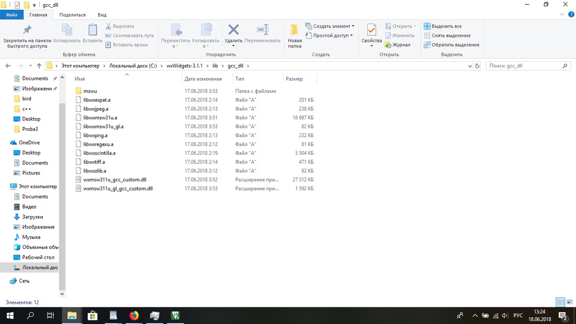Refresh the folder view

pos(477,66)
